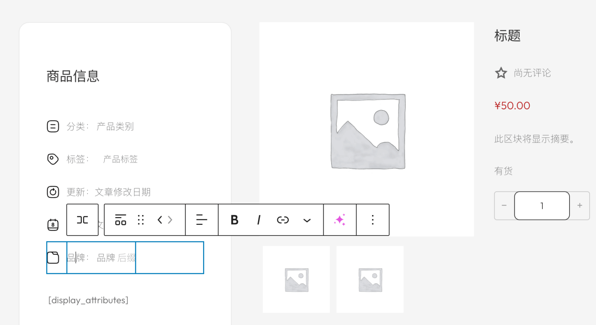Expand more rich text options chevron
The height and width of the screenshot is (325, 596).
tap(307, 220)
